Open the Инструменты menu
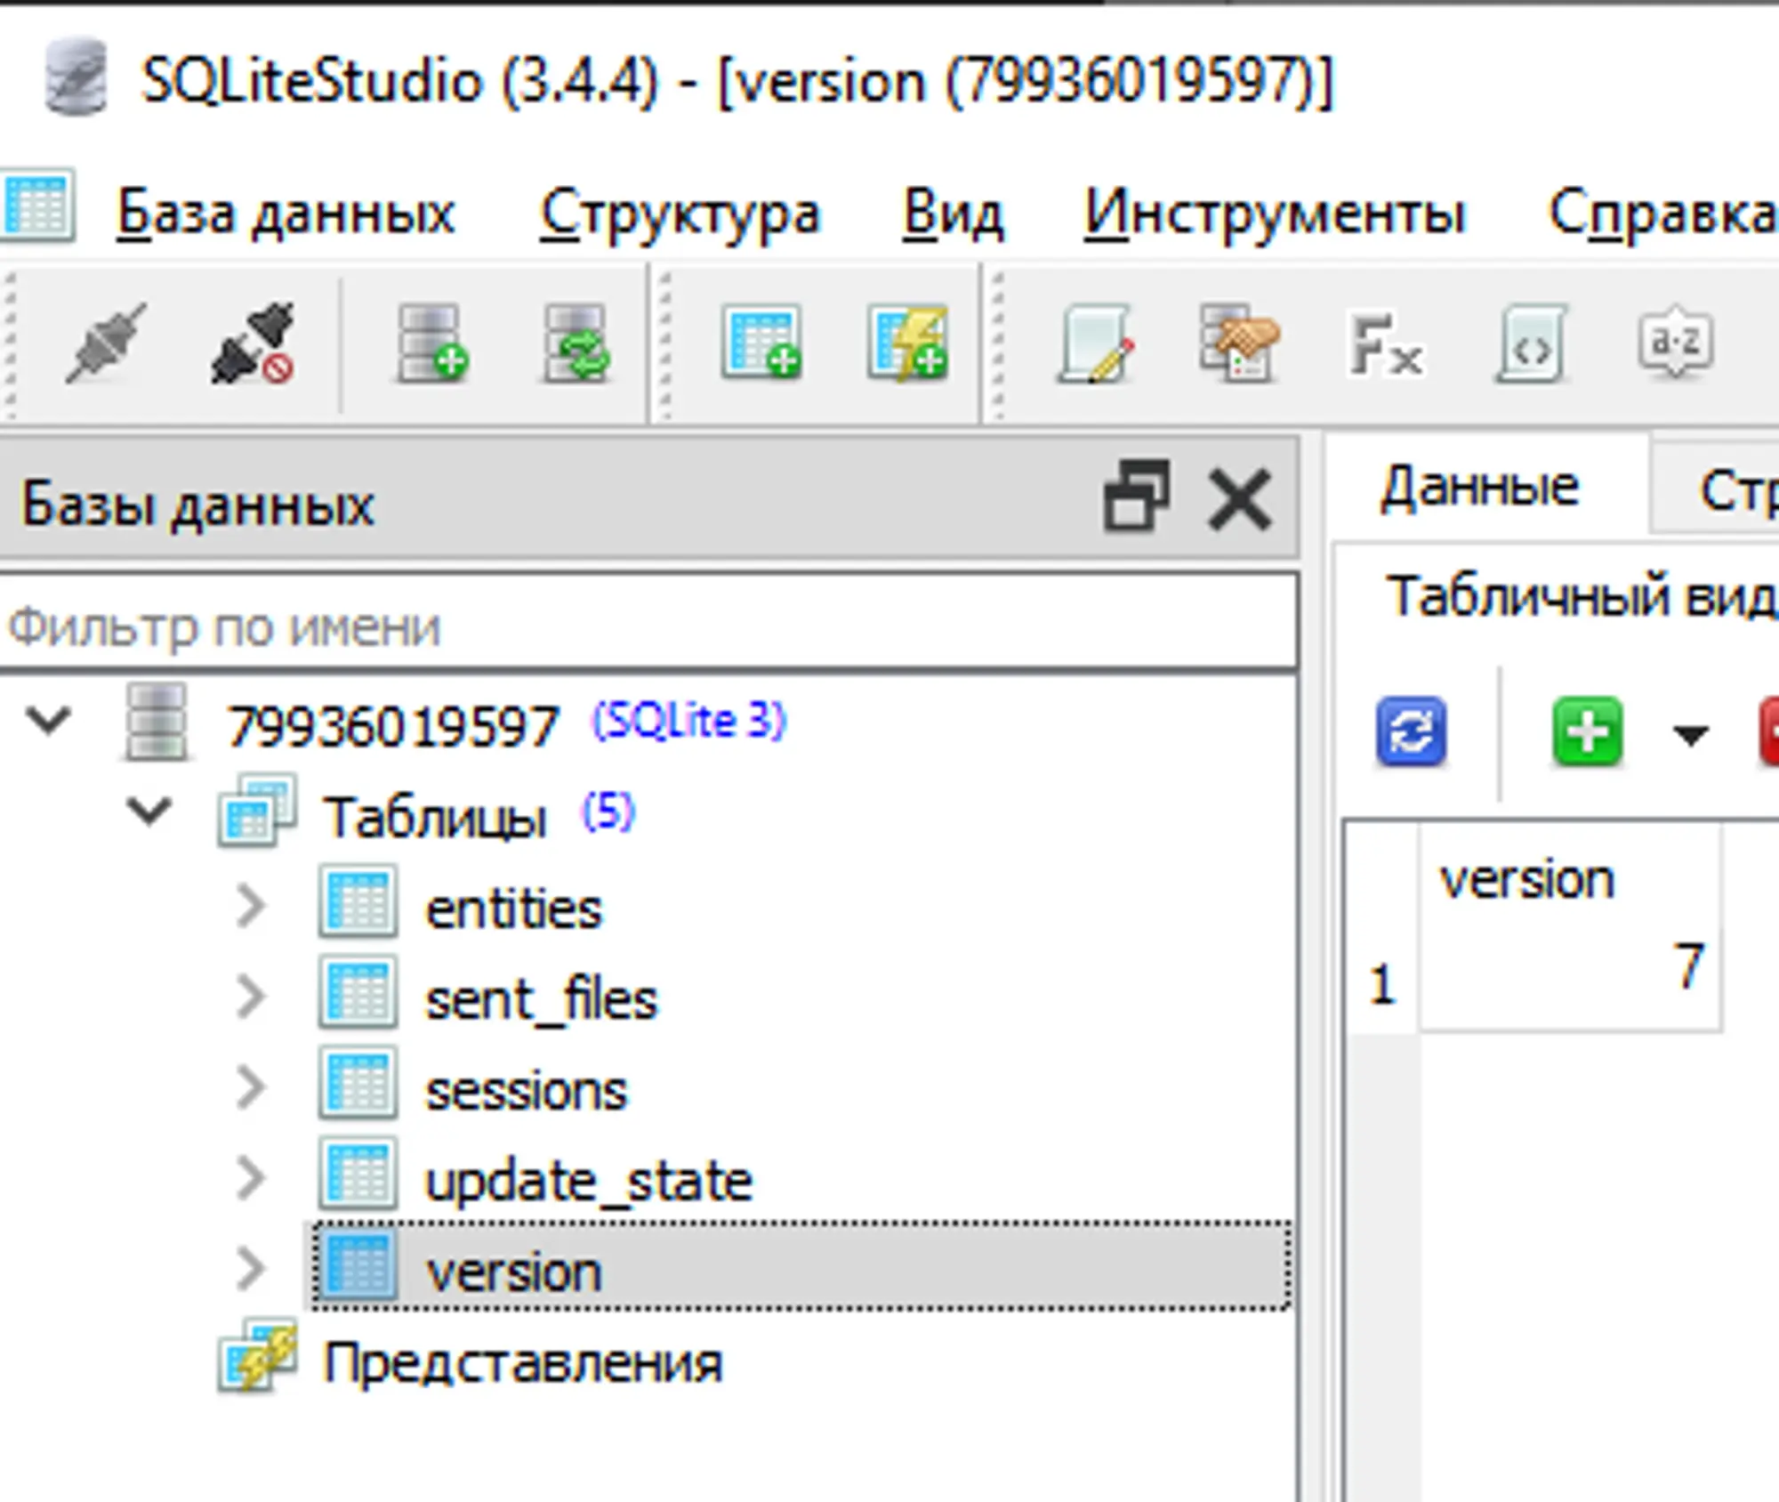Image resolution: width=1779 pixels, height=1502 pixels. pyautogui.click(x=1274, y=214)
